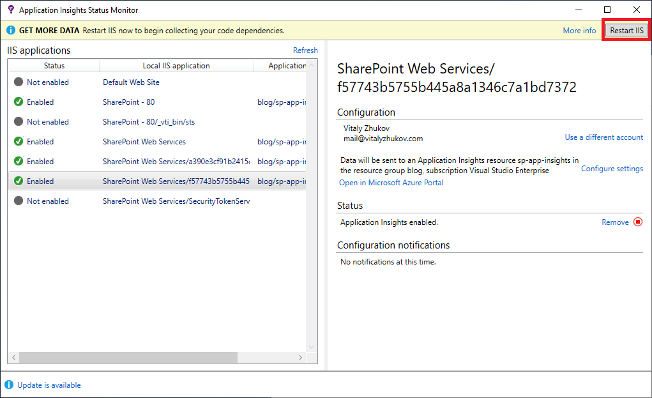652x398 pixels.
Task: Click gray status icon for Default Web Site
Action: [x=19, y=82]
